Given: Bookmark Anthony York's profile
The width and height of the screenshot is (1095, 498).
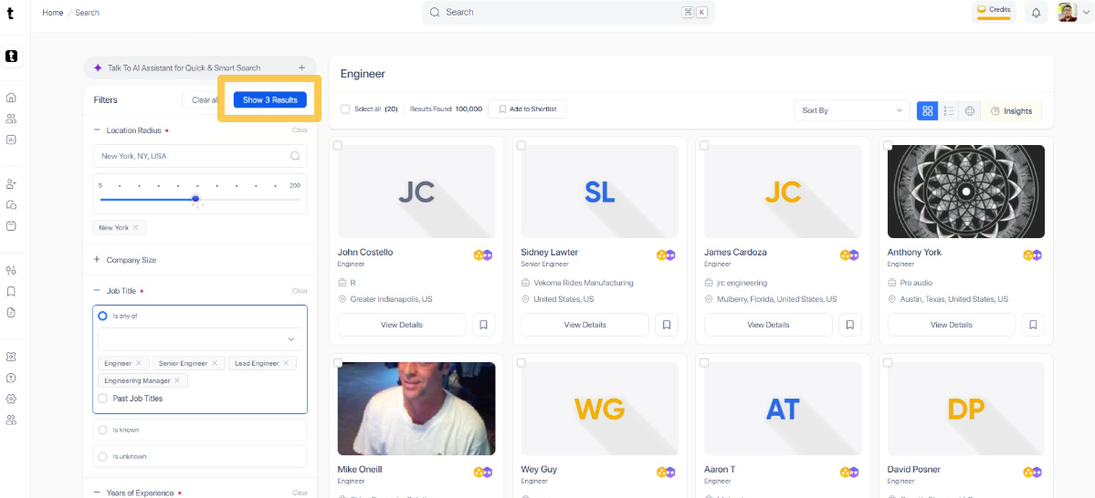Looking at the screenshot, I should pyautogui.click(x=1033, y=325).
